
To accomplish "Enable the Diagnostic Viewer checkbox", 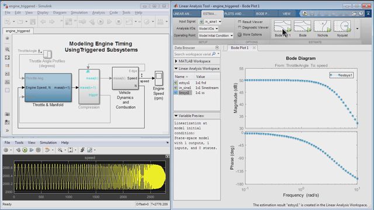I will (240, 27).
